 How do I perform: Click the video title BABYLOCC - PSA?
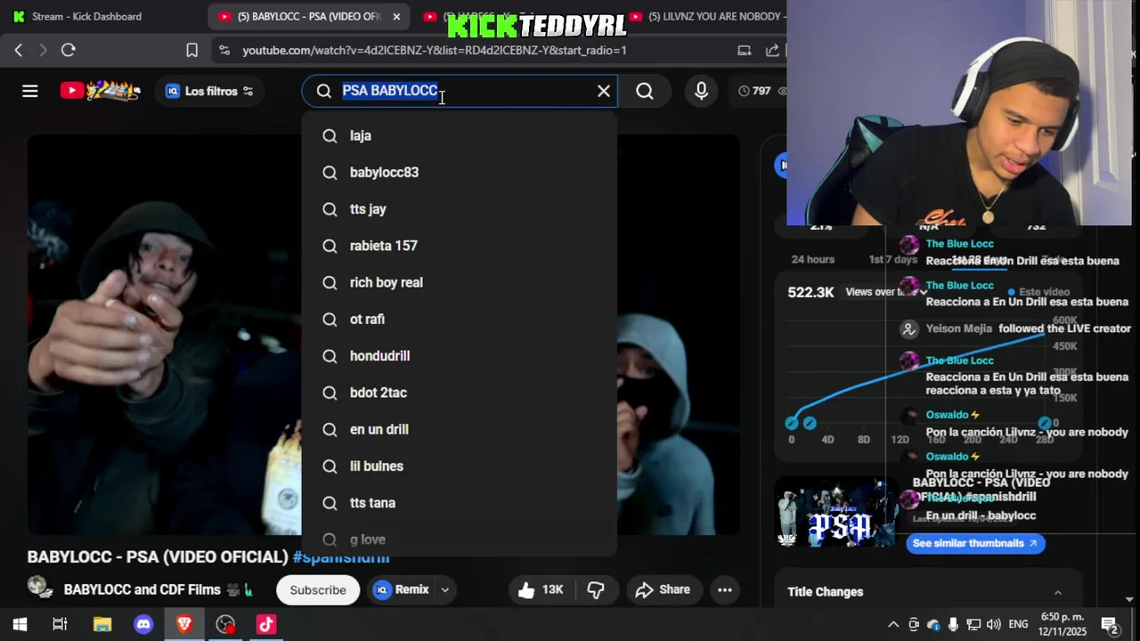158,557
